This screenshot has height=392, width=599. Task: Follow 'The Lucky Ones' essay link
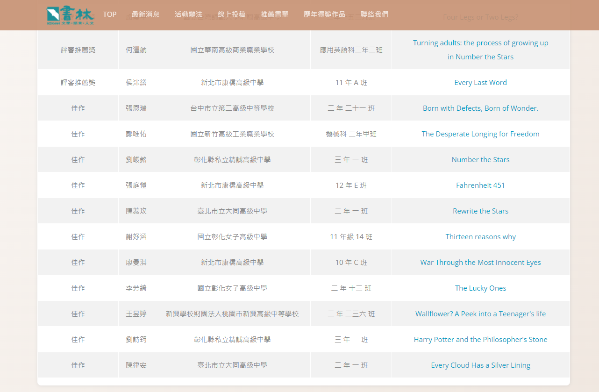pos(481,288)
